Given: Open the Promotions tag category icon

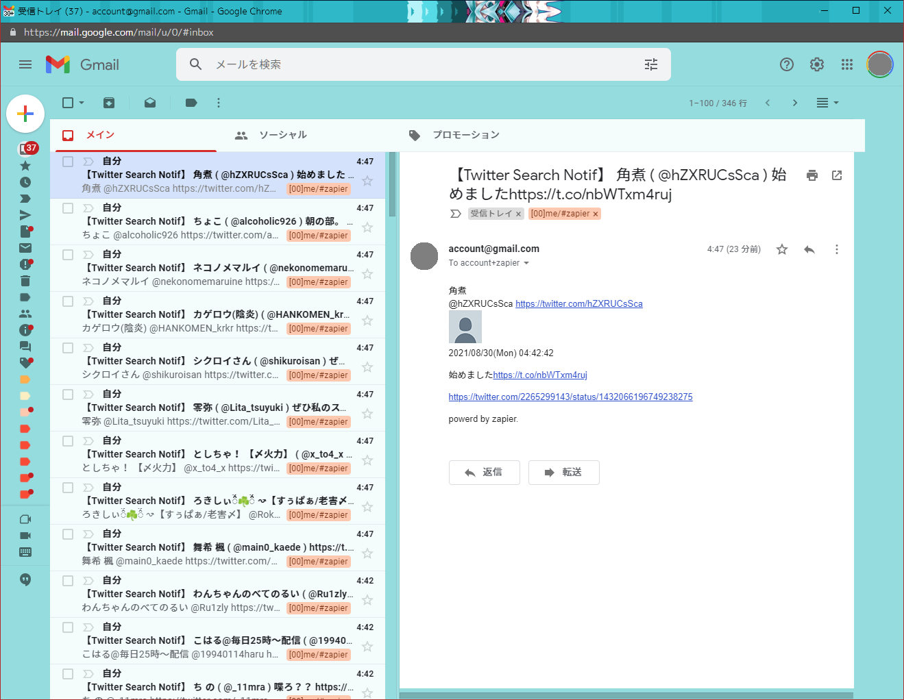Looking at the screenshot, I should (x=25, y=363).
